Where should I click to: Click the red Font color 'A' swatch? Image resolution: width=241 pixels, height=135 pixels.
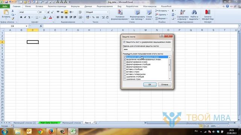click(x=50, y=17)
